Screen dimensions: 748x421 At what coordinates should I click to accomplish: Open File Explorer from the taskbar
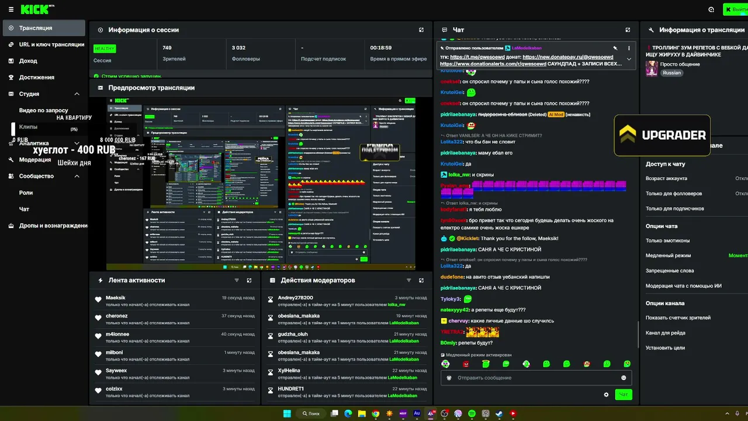362,413
